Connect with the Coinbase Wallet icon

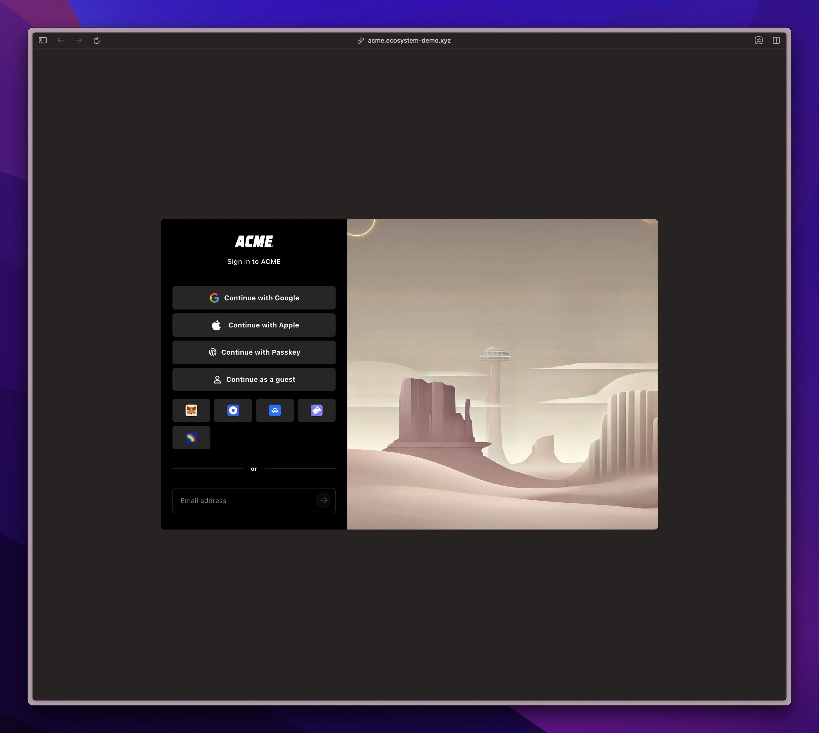(x=233, y=410)
